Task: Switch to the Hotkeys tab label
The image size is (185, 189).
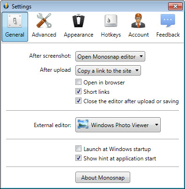Action: point(111,35)
